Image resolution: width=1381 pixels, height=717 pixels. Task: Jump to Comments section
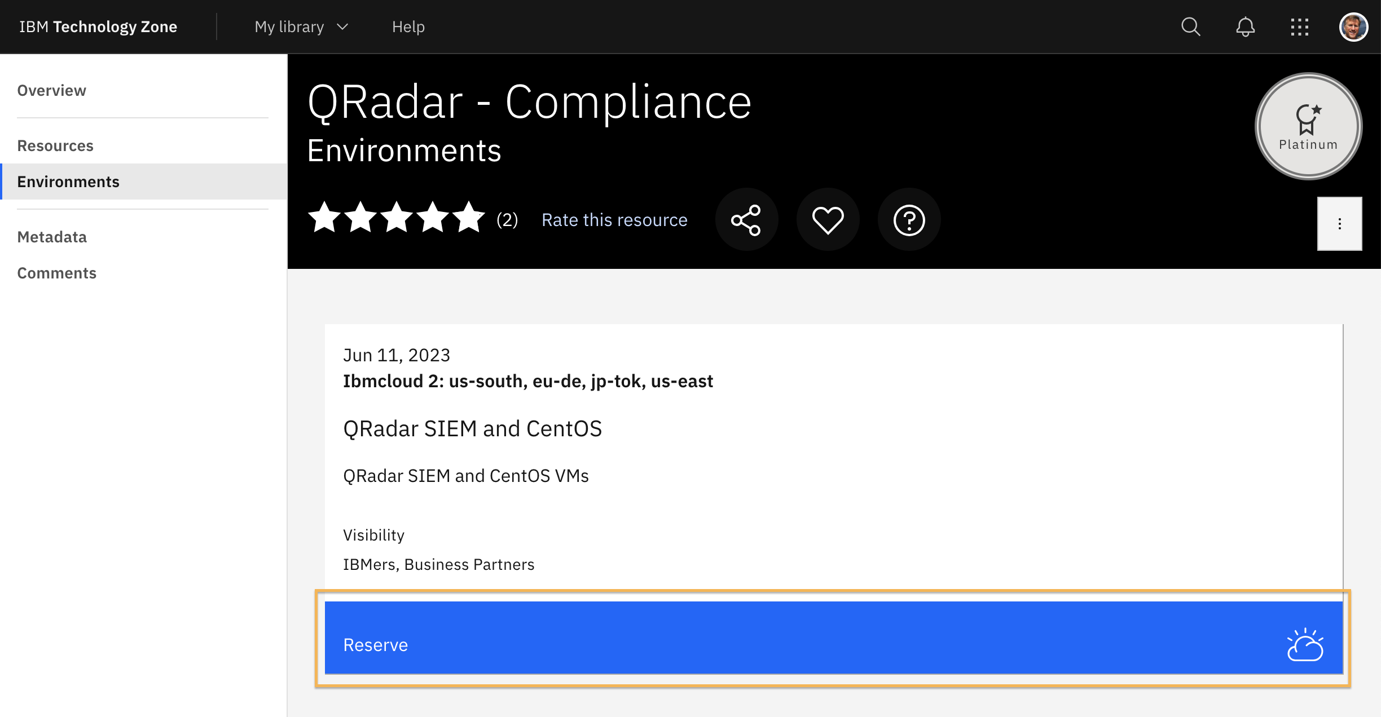56,273
